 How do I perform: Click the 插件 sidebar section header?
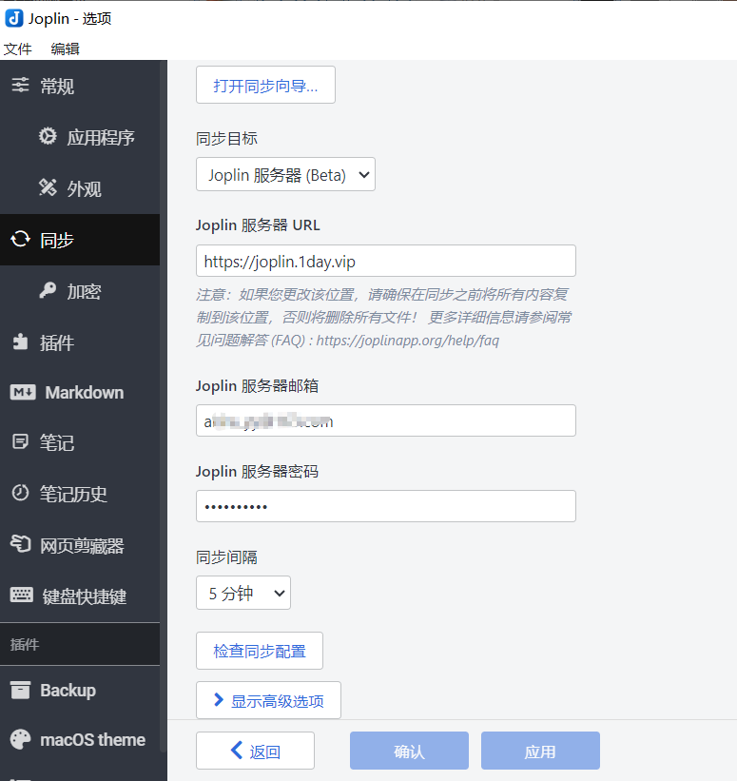pos(80,644)
